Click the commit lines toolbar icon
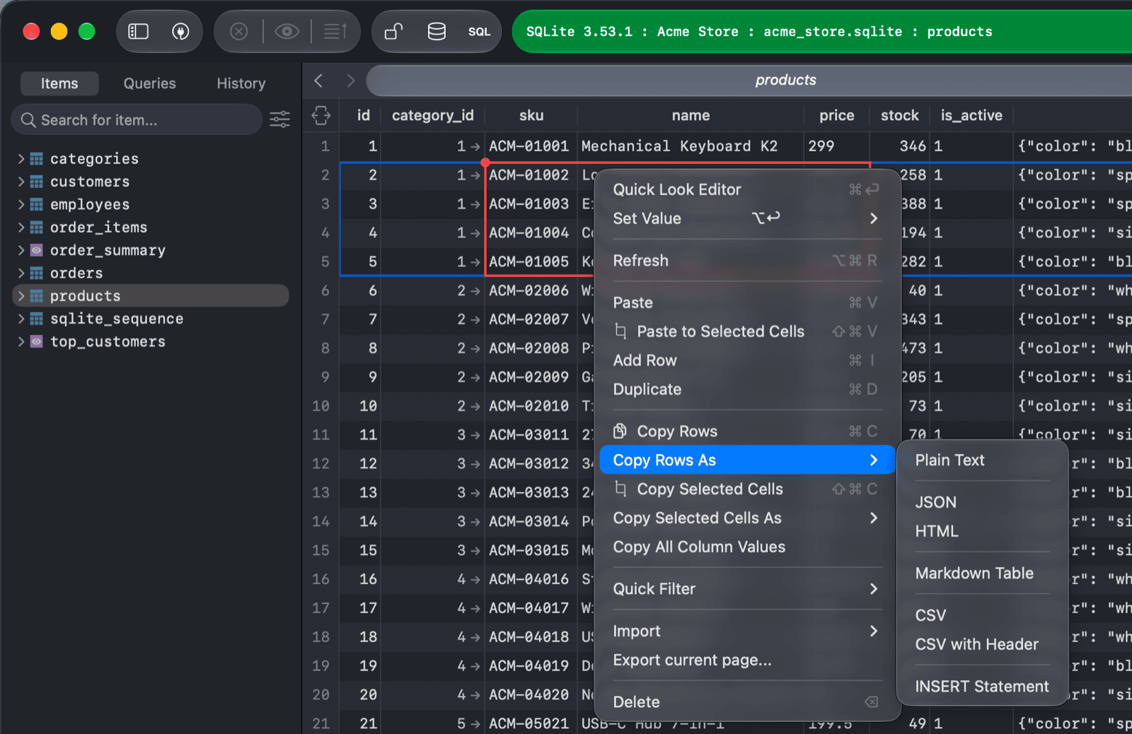Viewport: 1132px width, 734px height. pyautogui.click(x=335, y=31)
